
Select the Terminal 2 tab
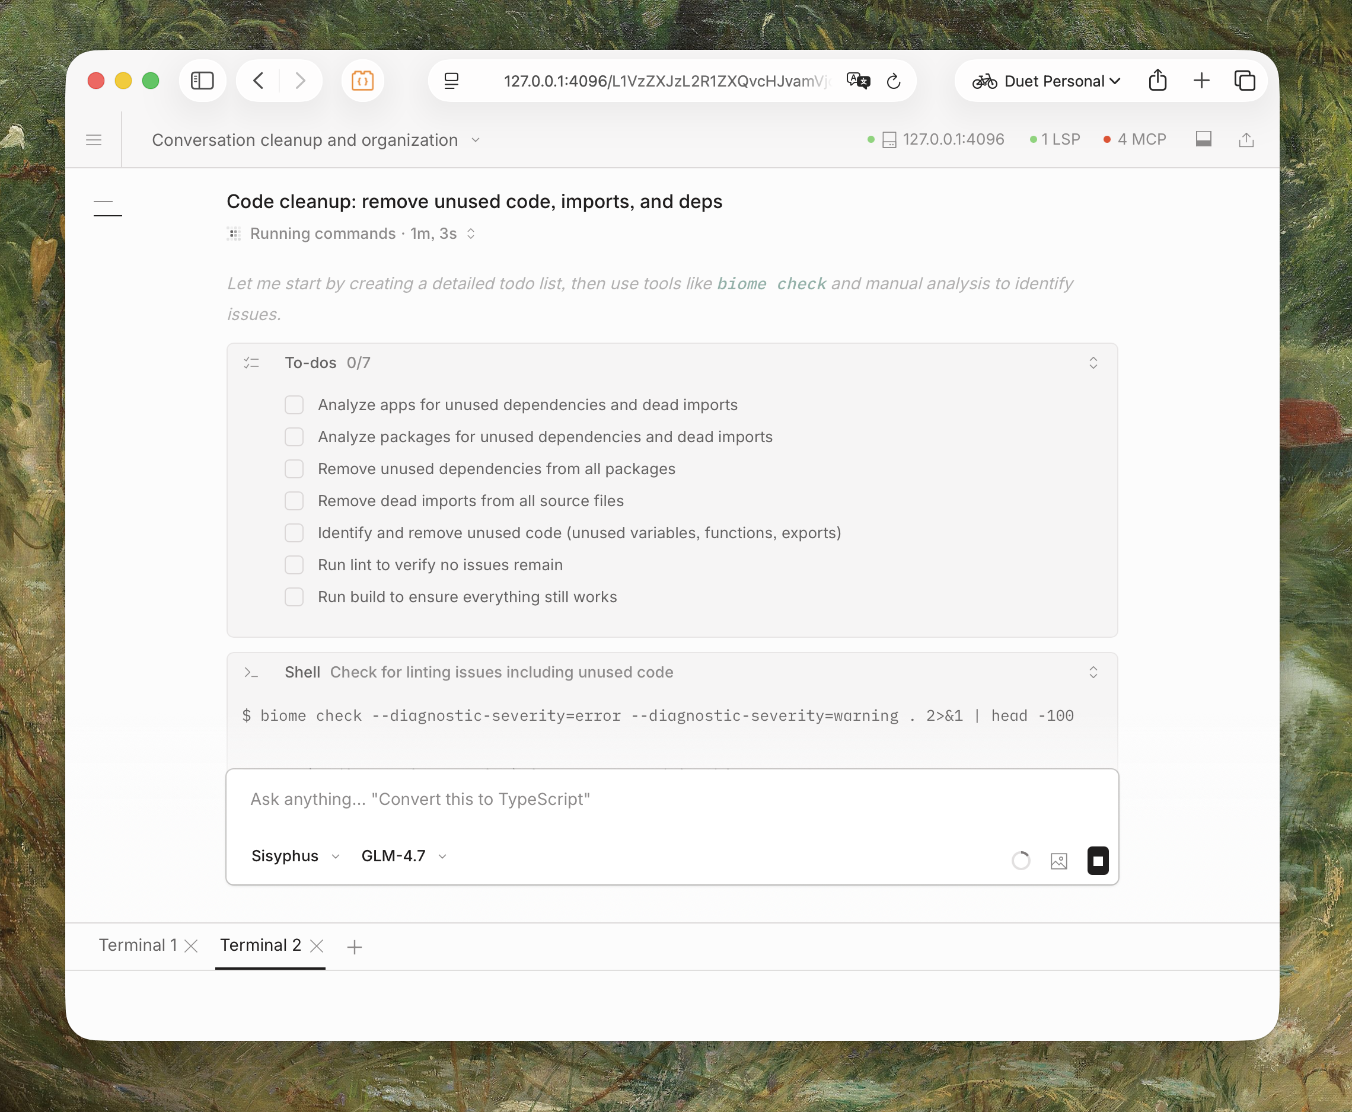click(x=260, y=945)
